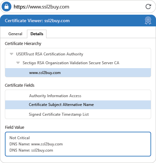Click the padlock icon in address bar
Viewport: 156px width, 163px height.
pyautogui.click(x=6, y=7)
